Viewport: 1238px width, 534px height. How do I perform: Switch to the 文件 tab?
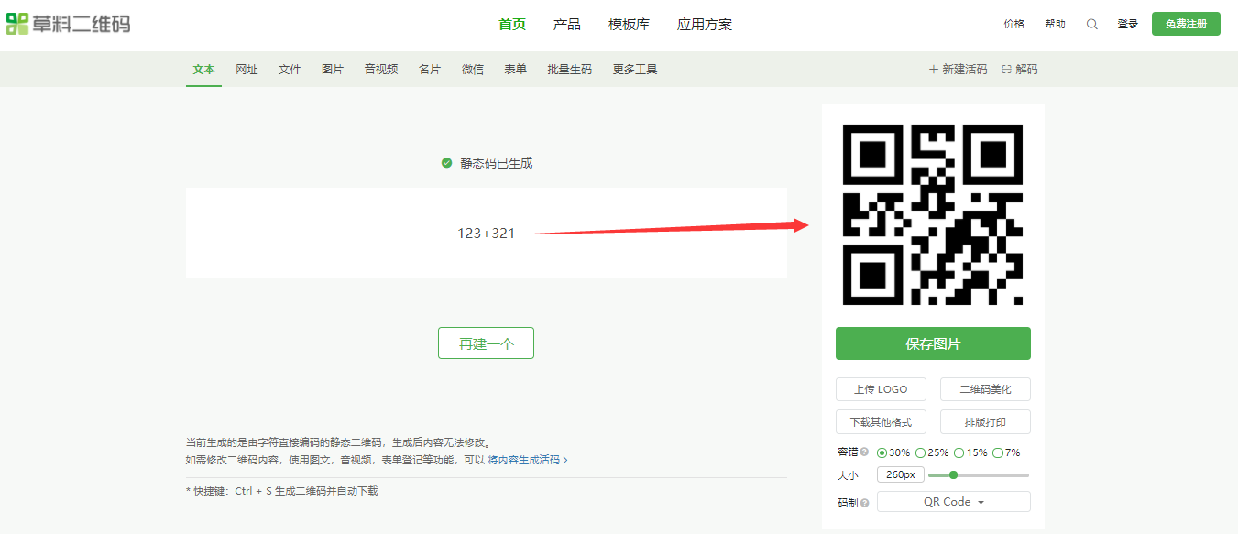click(290, 70)
